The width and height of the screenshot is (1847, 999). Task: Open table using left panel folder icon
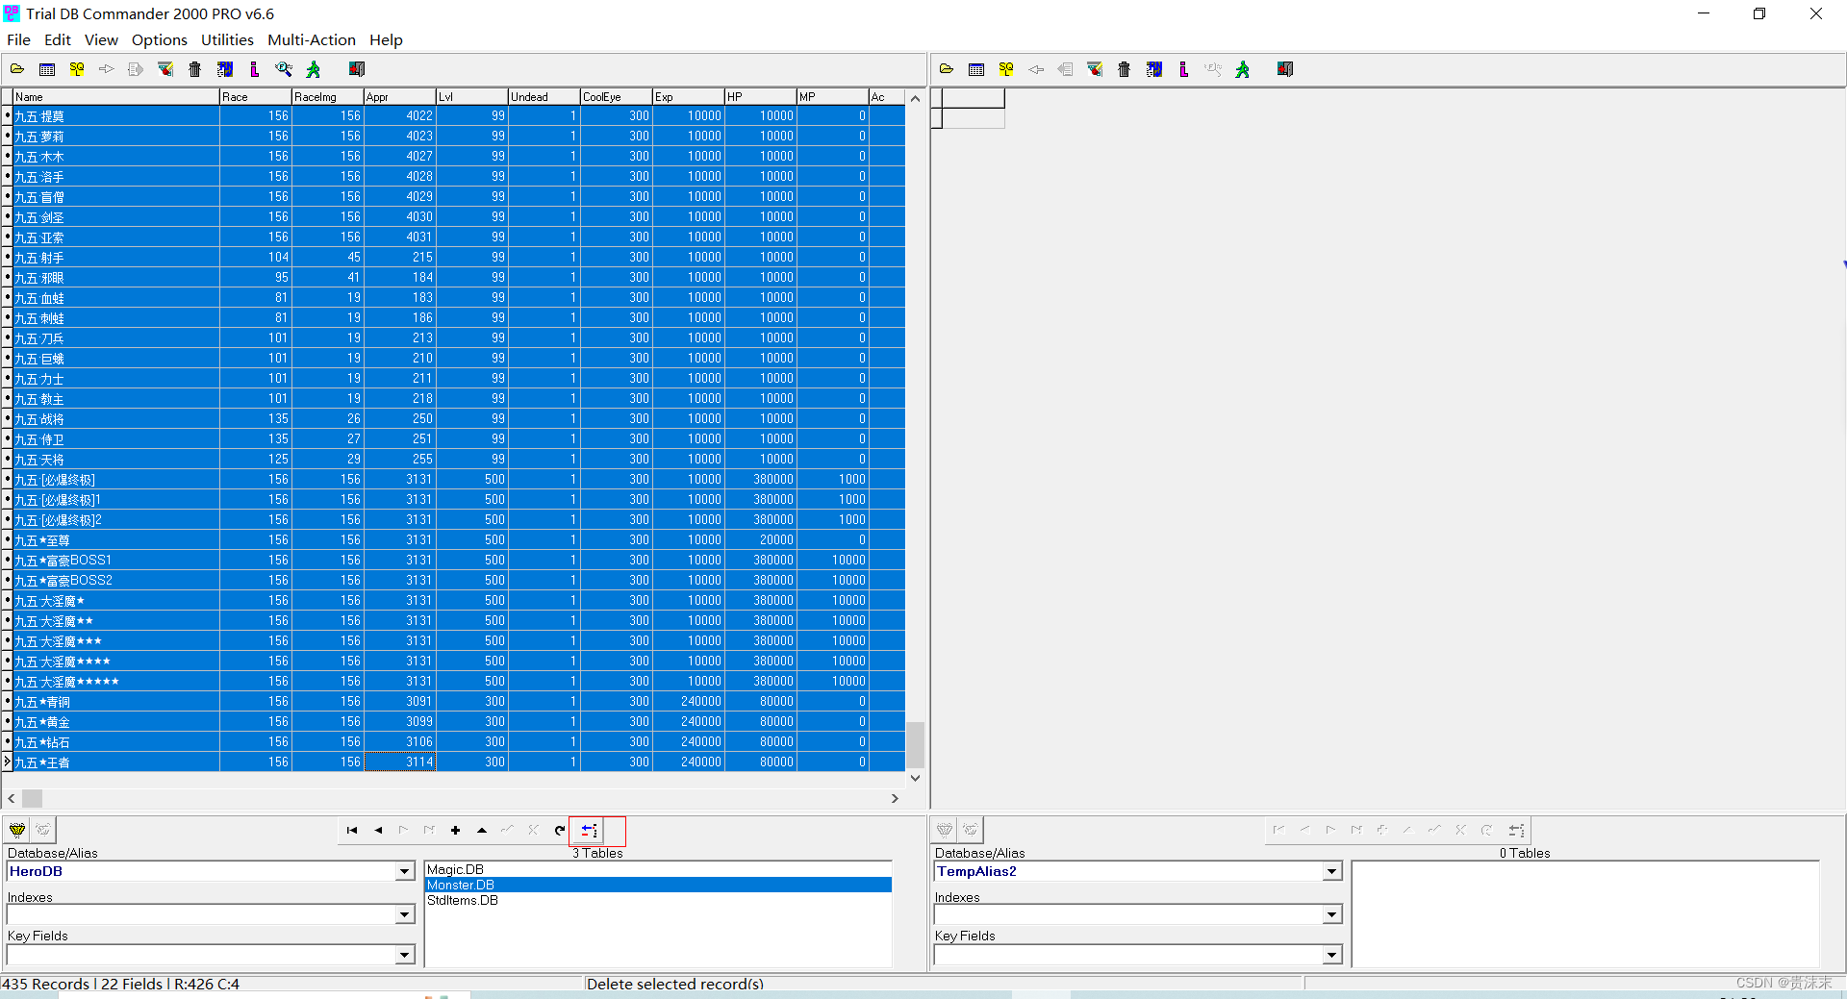[17, 69]
